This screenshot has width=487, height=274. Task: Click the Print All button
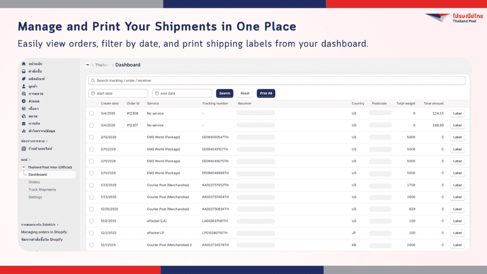pos(266,93)
